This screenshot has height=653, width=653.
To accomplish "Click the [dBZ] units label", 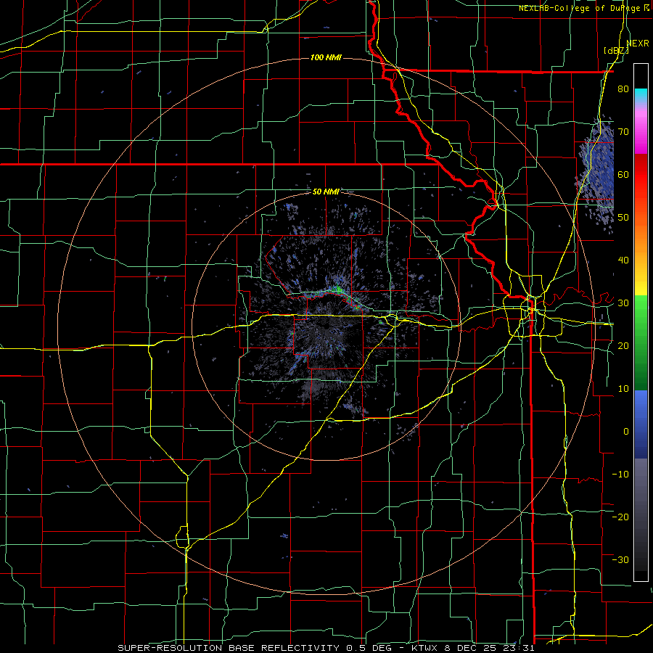I will pyautogui.click(x=616, y=51).
